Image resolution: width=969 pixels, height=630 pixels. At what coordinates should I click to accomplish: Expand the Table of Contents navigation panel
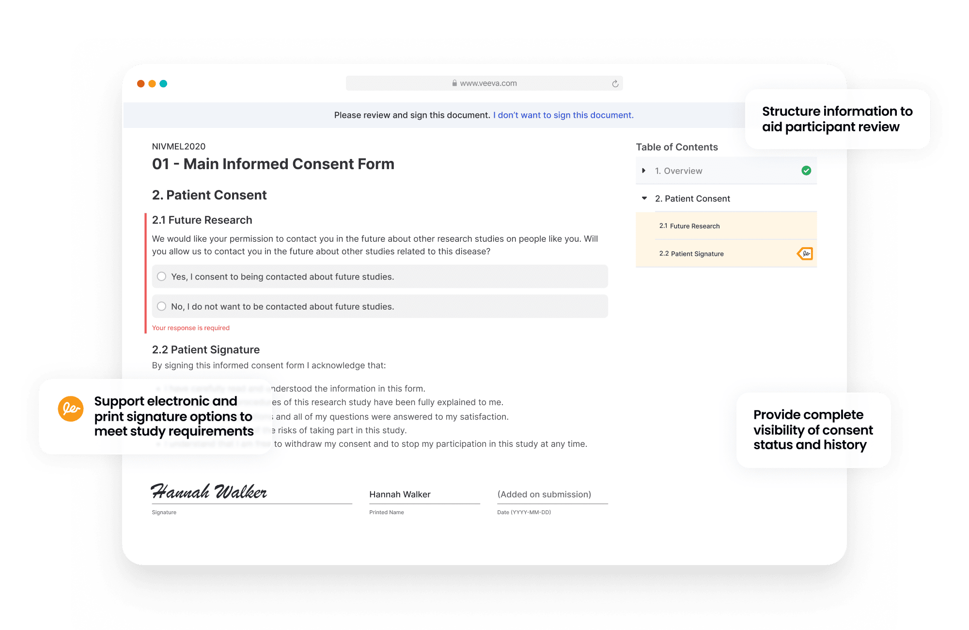click(x=644, y=170)
